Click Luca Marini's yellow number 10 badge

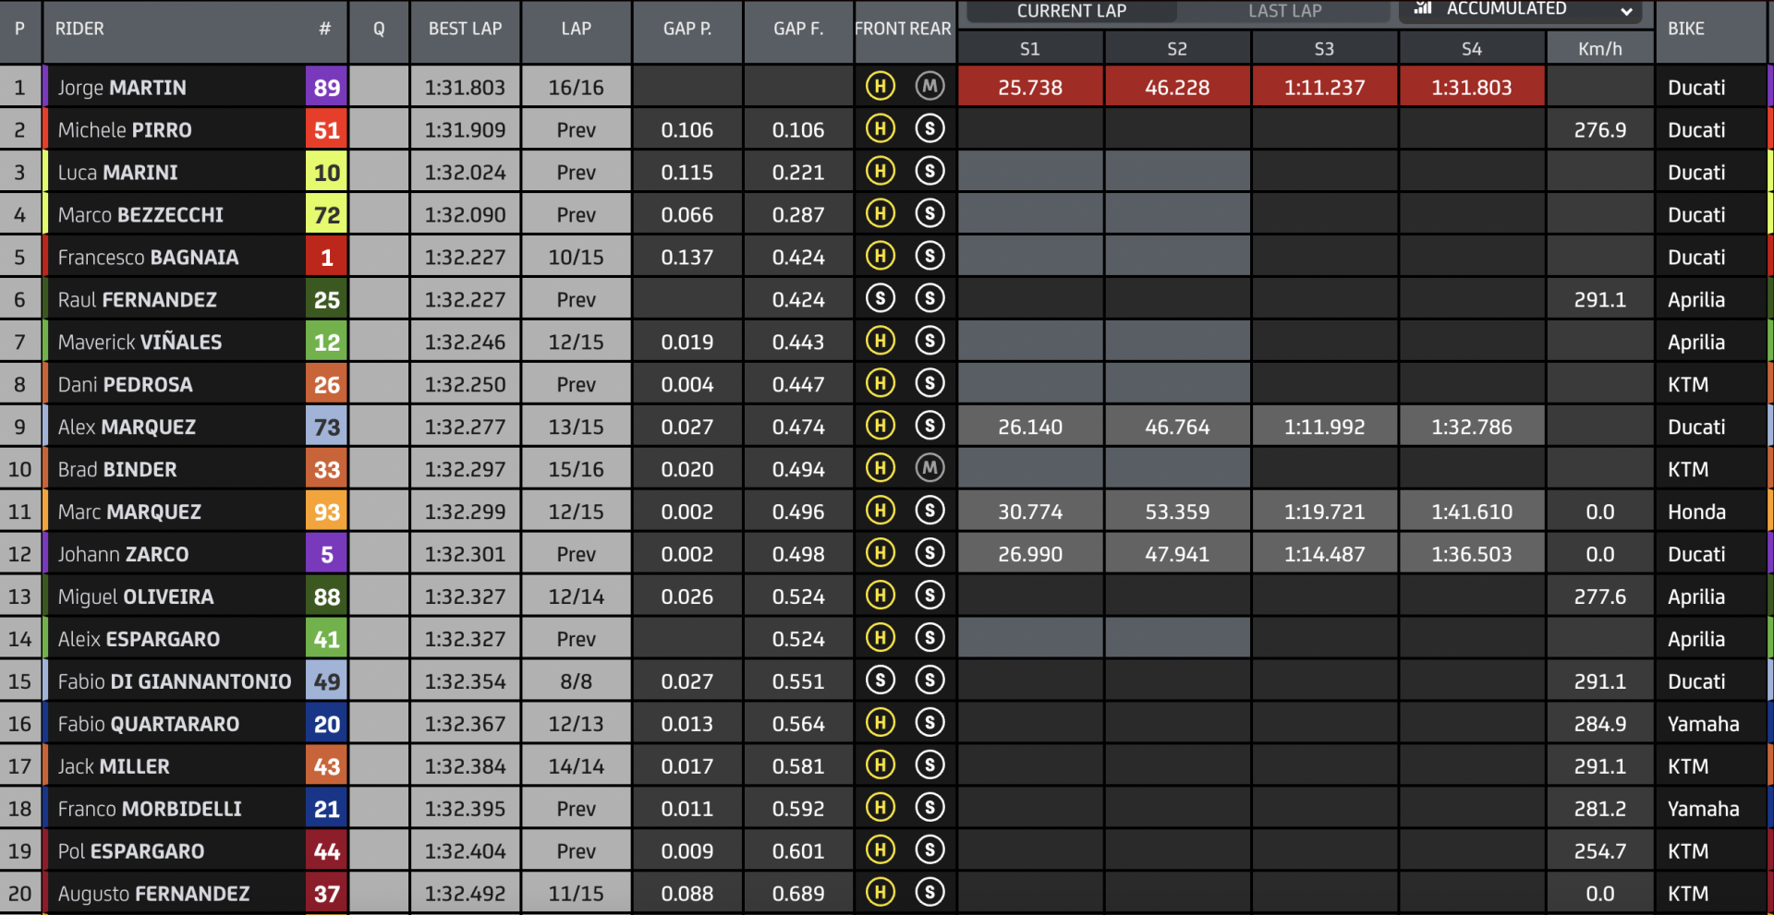(x=326, y=173)
